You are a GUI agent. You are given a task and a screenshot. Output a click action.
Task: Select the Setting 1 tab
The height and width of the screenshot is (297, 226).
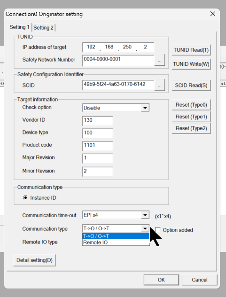[20, 27]
